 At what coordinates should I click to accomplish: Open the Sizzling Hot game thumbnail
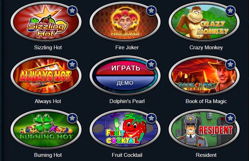coord(46,22)
